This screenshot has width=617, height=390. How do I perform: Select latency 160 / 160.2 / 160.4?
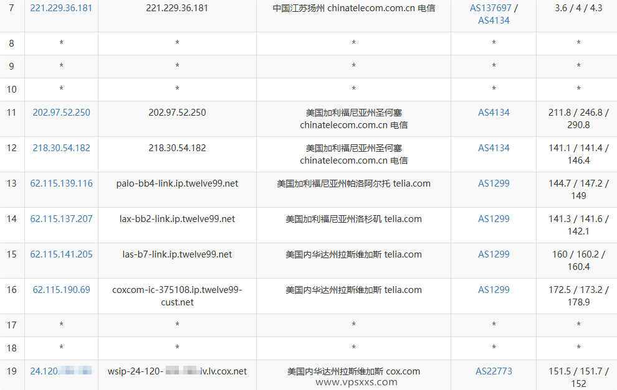coord(578,261)
